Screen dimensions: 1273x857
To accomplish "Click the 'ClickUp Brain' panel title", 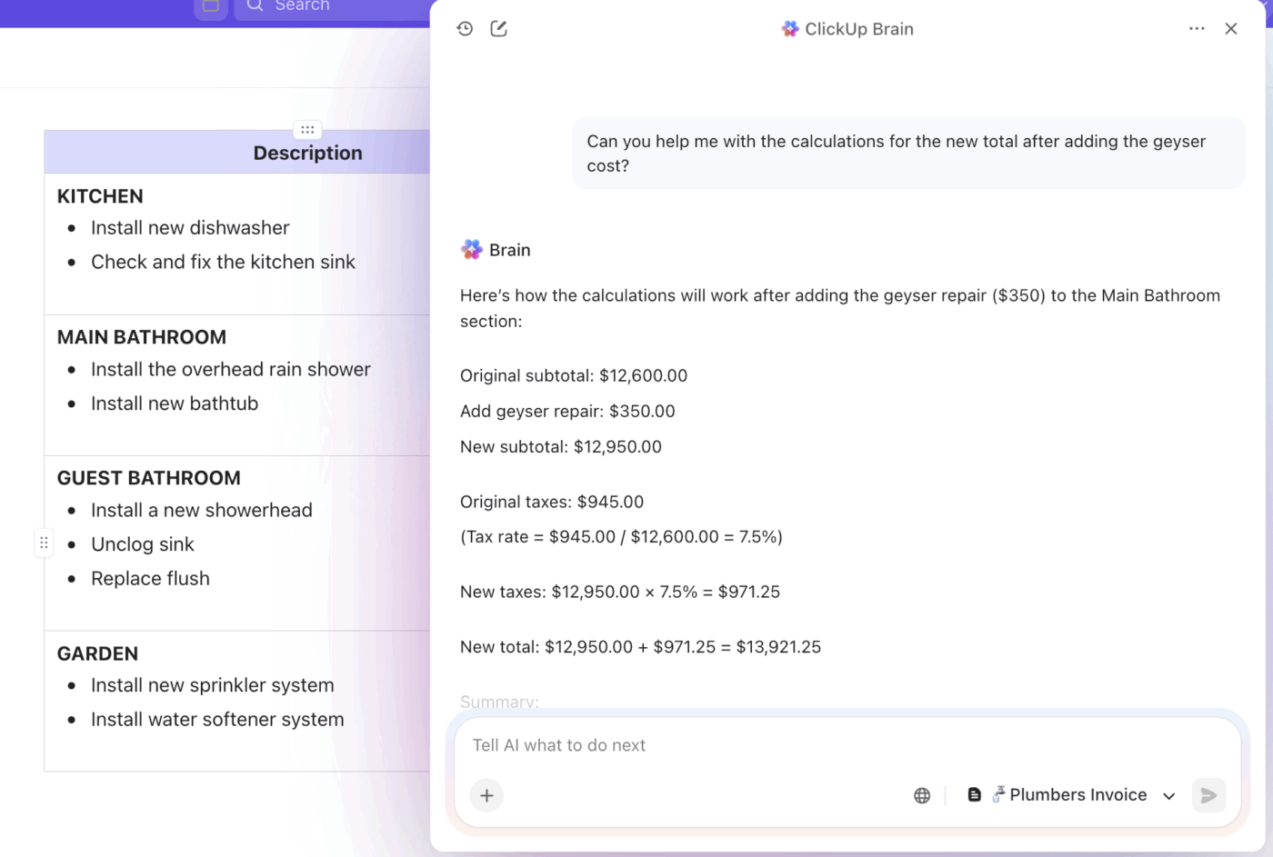I will [859, 29].
